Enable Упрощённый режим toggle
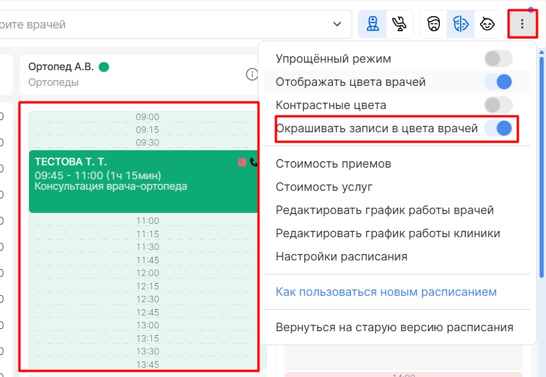This screenshot has height=377, width=546. coord(498,59)
